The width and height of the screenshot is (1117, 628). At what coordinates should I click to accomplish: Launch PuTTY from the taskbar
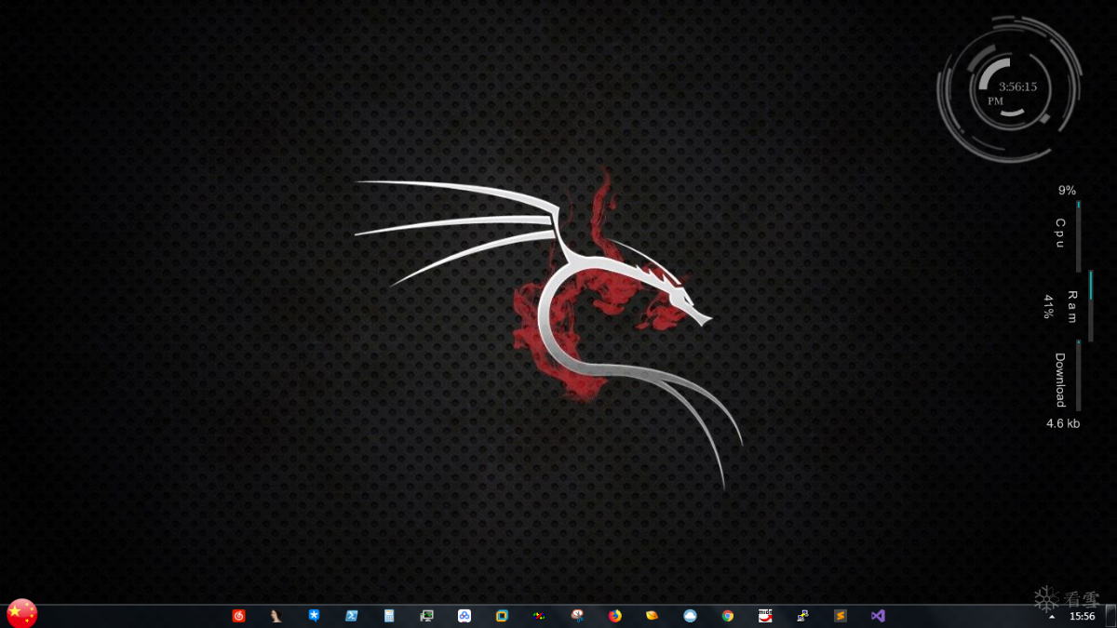pyautogui.click(x=802, y=616)
